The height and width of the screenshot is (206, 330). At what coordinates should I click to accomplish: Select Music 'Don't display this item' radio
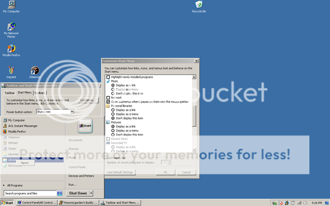coord(113,94)
